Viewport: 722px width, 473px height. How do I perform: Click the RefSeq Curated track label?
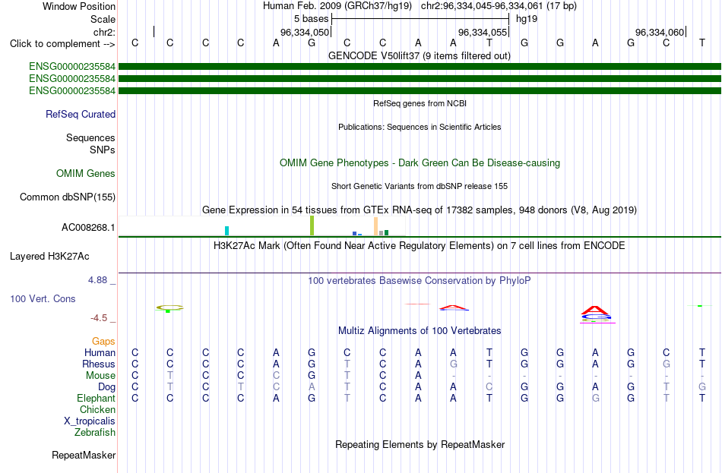click(80, 114)
